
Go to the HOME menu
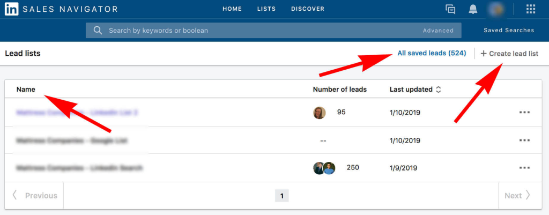232,9
